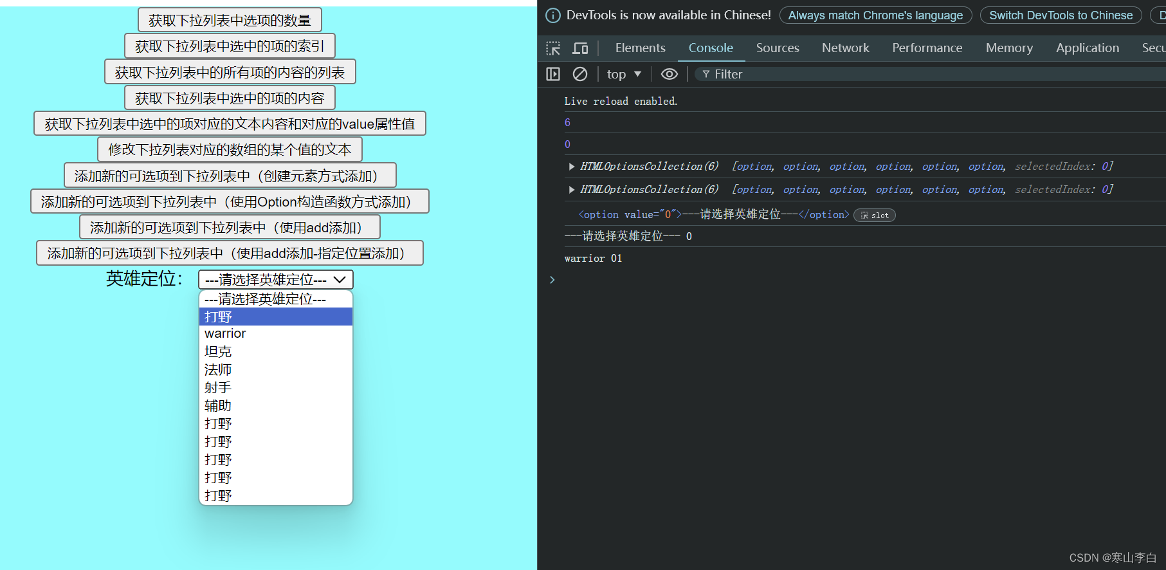This screenshot has height=570, width=1166.
Task: Click the 'Live reload enabled.' console message
Action: (x=621, y=102)
